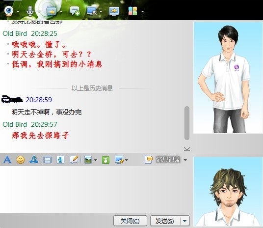This screenshot has height=228, width=263.
Task: Open video call options dropdown arrow
Action: 18,12
